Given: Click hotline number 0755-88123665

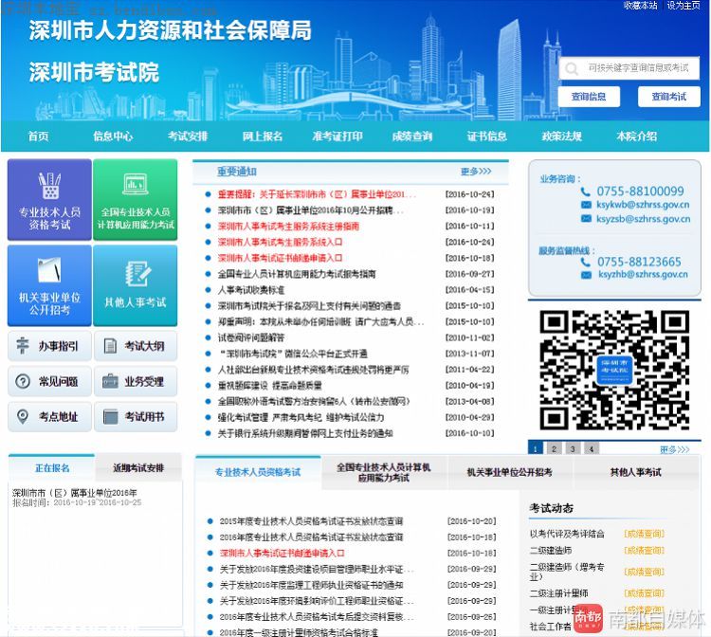Looking at the screenshot, I should pyautogui.click(x=639, y=262).
